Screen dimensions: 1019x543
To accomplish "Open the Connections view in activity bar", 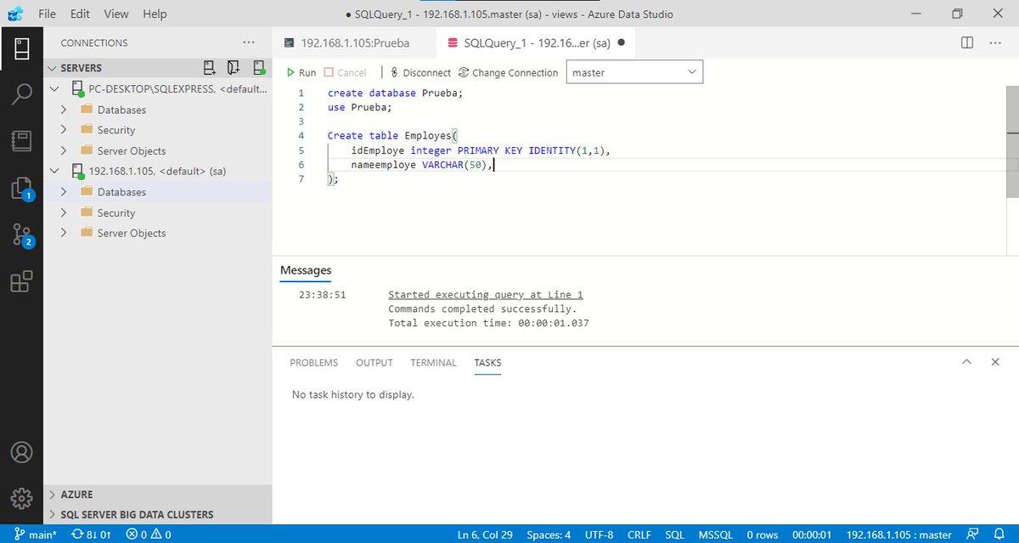I will pyautogui.click(x=22, y=48).
